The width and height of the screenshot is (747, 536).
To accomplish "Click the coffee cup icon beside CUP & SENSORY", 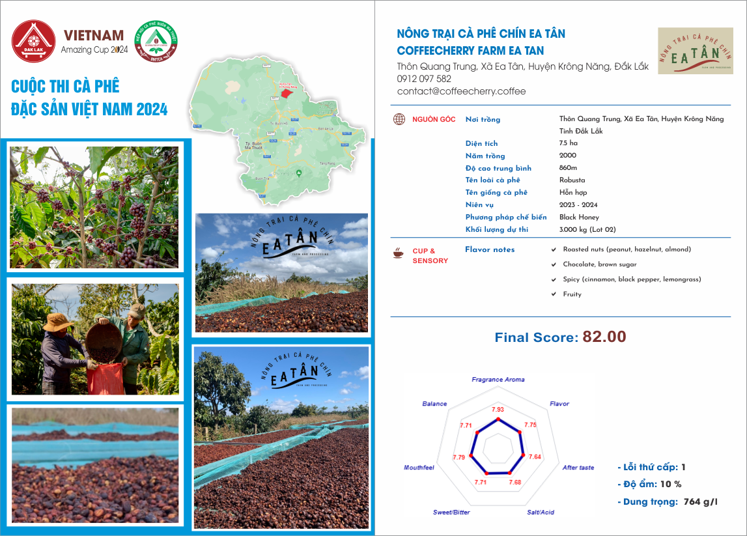I will [399, 253].
